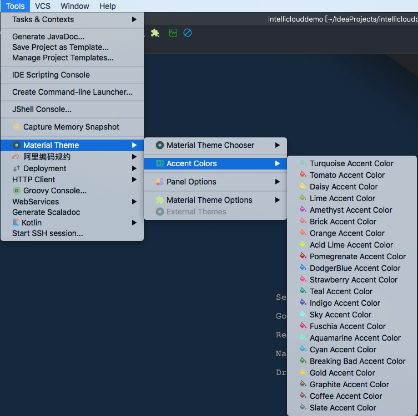
Task: Click the Pomegrenate paint bucket icon
Action: (x=303, y=256)
